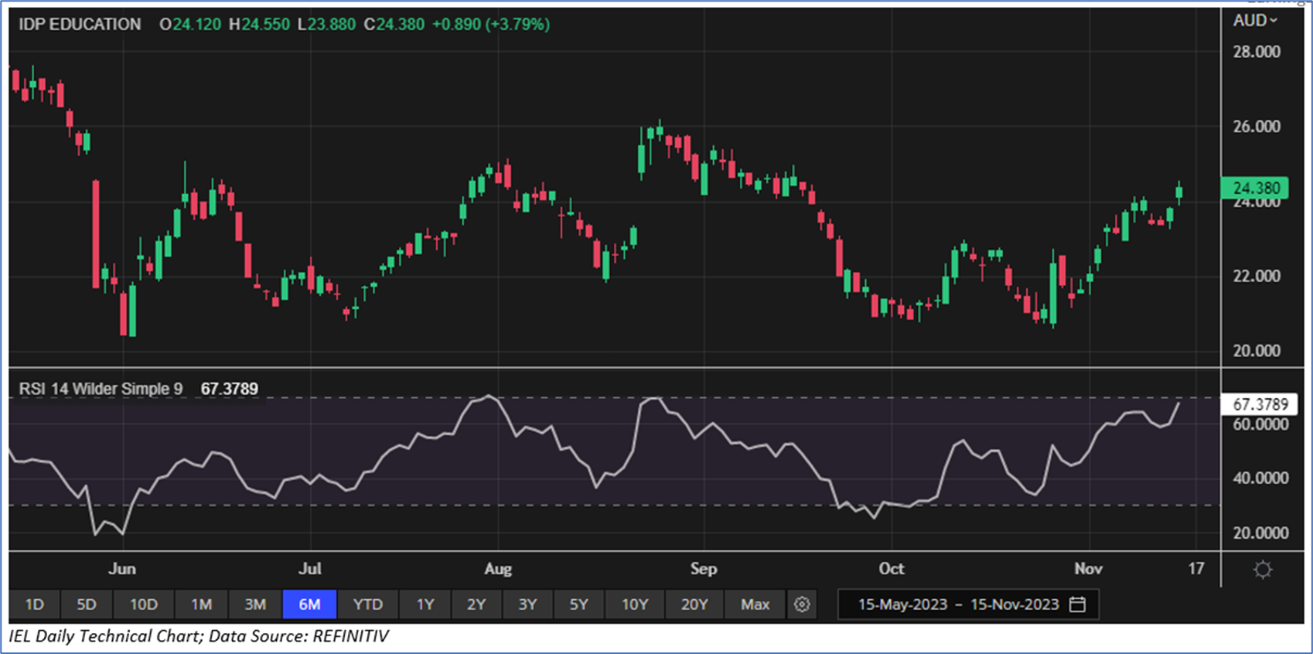Select the 1D time range

tap(35, 605)
